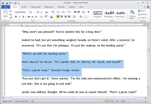Click the Save icon in Quick Access Toolbar
Image resolution: width=151 pixels, height=104 pixels.
point(7,3)
